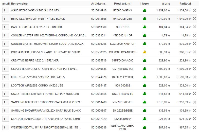Click stock icon for INTEL CORE I5
This screenshot has width=200, height=132.
pyautogui.click(x=144, y=77)
